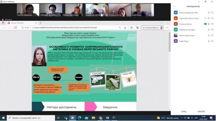Open Microsoft Edge from taskbar

tap(80, 118)
